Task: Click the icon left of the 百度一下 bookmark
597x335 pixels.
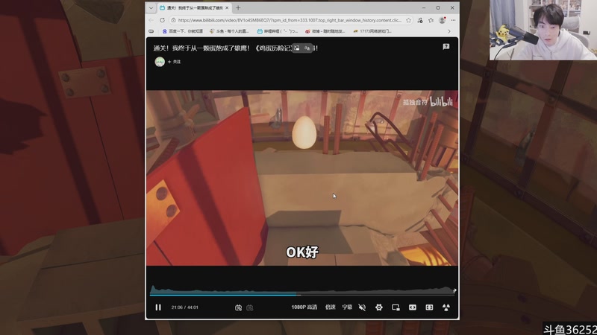Action: pos(151,31)
